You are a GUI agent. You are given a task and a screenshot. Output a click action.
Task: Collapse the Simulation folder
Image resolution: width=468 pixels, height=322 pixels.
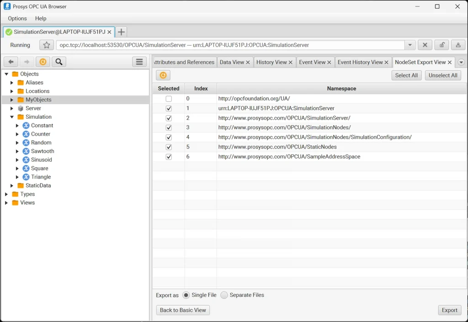tap(12, 116)
